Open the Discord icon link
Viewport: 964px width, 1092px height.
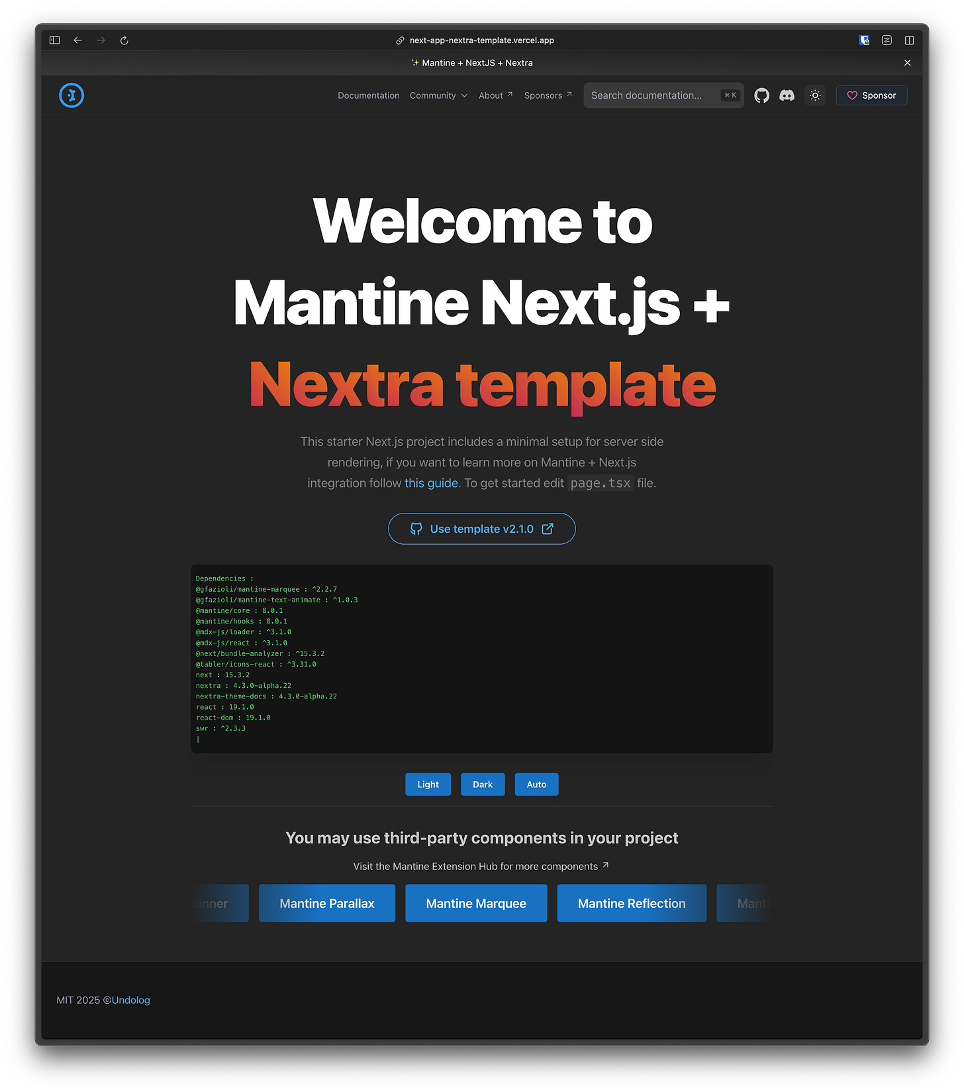(x=787, y=95)
